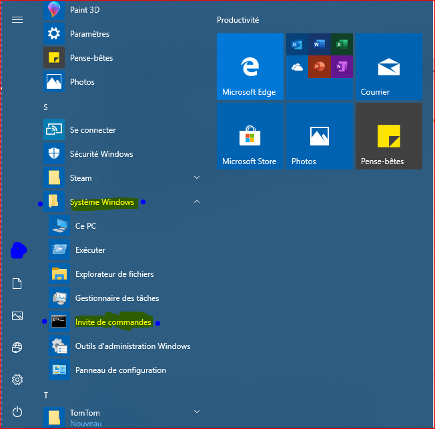The height and width of the screenshot is (429, 435).
Task: Expand the TomTom folder chevron
Action: [x=197, y=412]
